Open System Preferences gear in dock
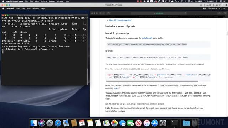Screen dimensions: 228x128 (163, 123)
